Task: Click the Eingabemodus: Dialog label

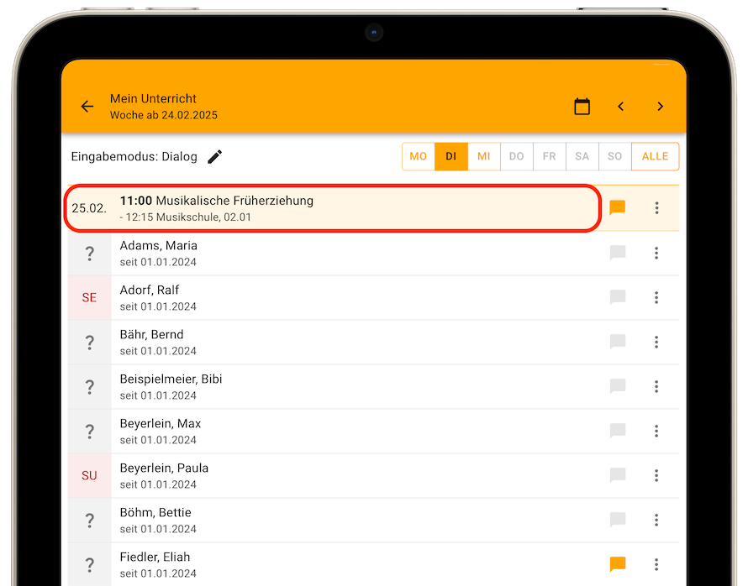Action: click(x=134, y=157)
